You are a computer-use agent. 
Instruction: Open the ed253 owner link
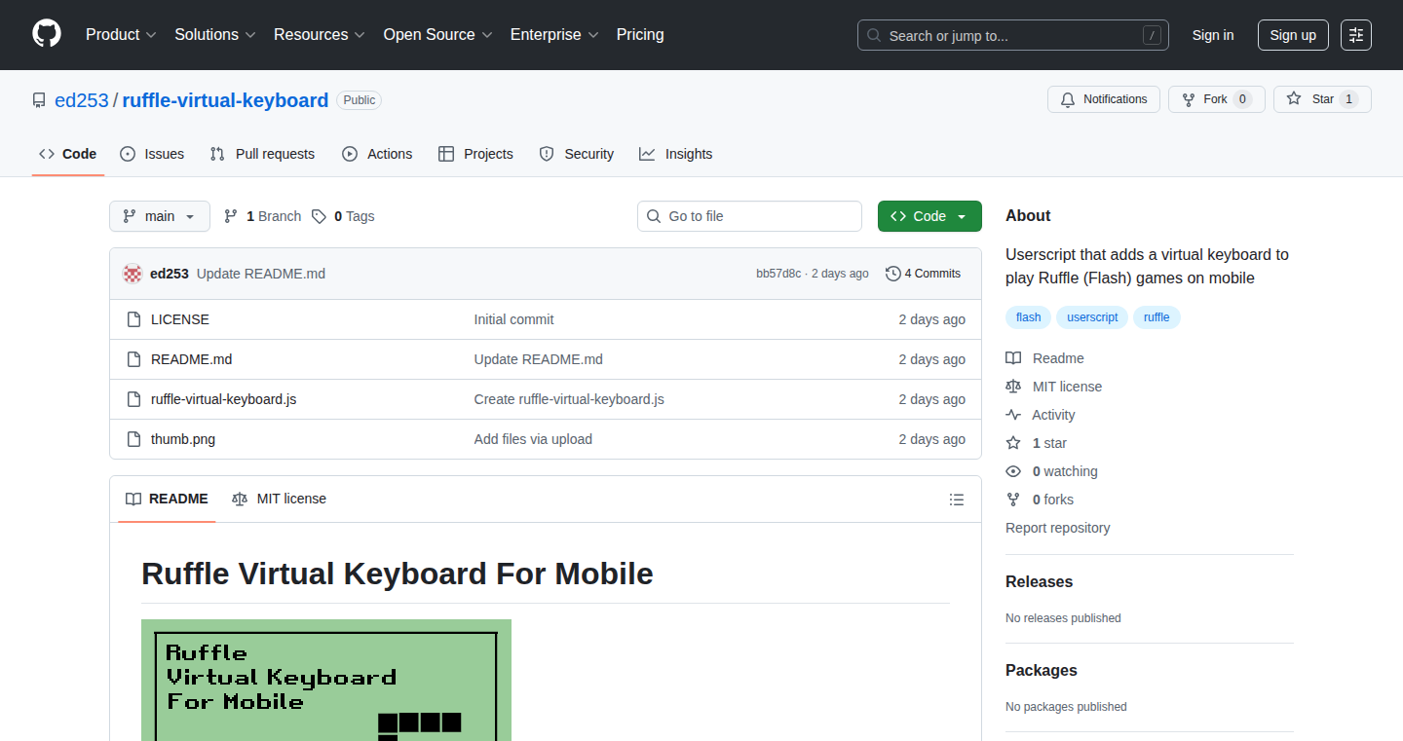[82, 100]
